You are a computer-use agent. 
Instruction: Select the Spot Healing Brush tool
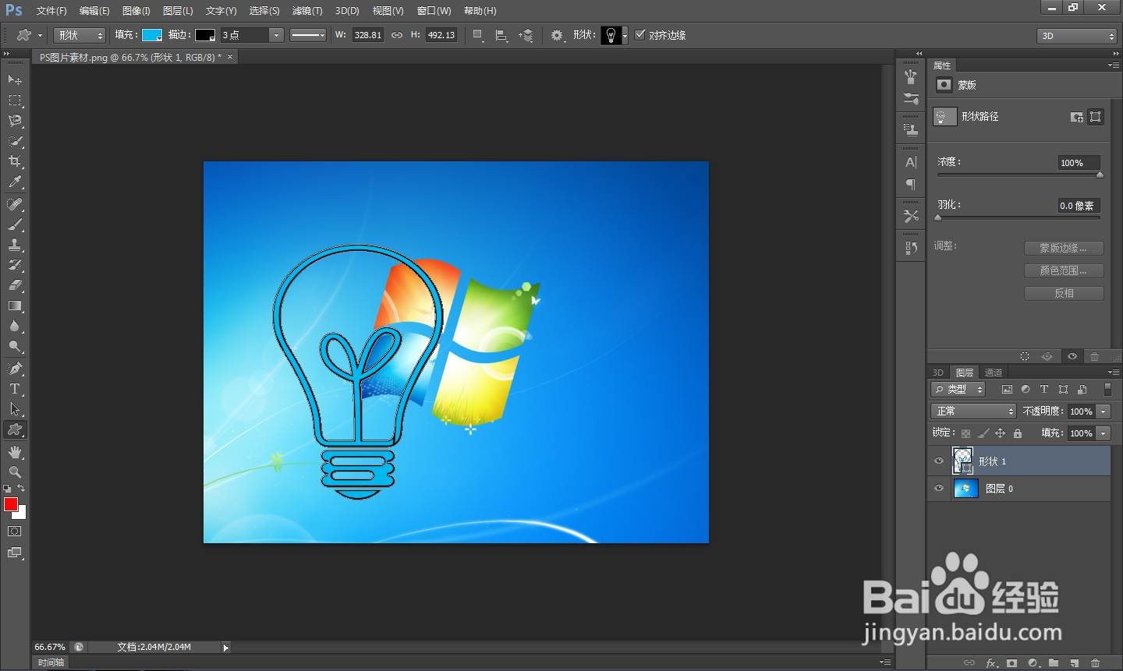[15, 204]
